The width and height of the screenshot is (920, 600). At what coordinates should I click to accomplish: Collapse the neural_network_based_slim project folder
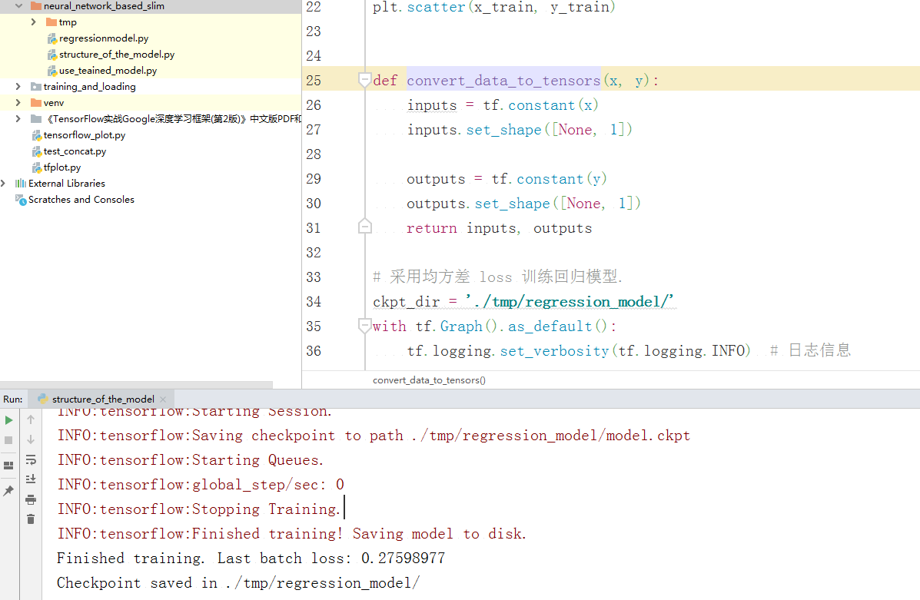point(20,5)
